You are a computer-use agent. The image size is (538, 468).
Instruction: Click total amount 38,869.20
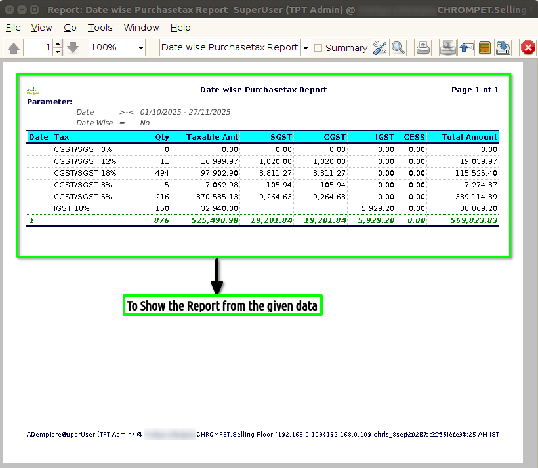point(478,208)
